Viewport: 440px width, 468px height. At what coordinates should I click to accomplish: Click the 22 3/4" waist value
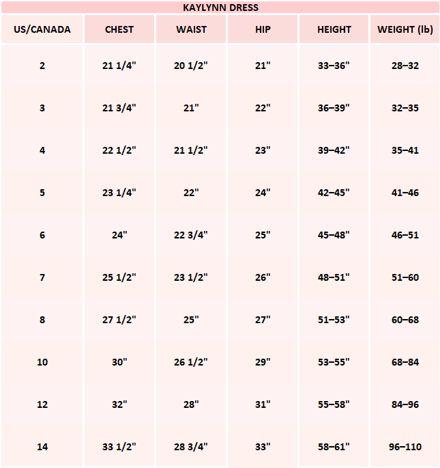pyautogui.click(x=191, y=235)
